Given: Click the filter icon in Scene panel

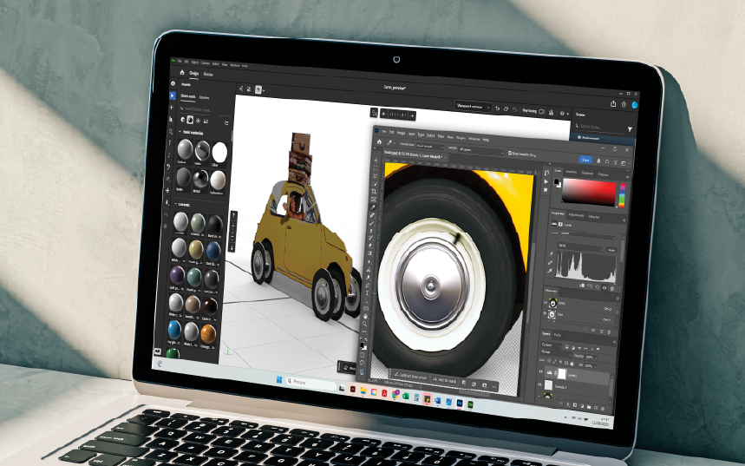Looking at the screenshot, I should [x=630, y=129].
